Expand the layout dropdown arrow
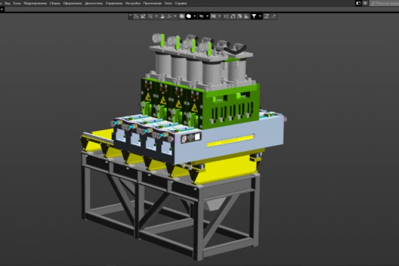This screenshot has width=399, height=266. [219, 16]
